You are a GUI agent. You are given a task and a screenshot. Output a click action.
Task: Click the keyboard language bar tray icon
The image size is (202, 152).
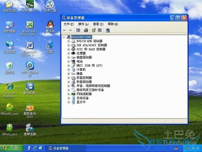tap(176, 149)
